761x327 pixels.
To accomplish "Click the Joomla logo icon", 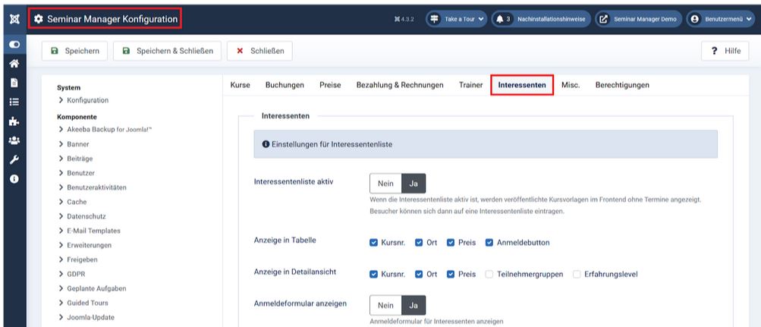I will (x=13, y=17).
